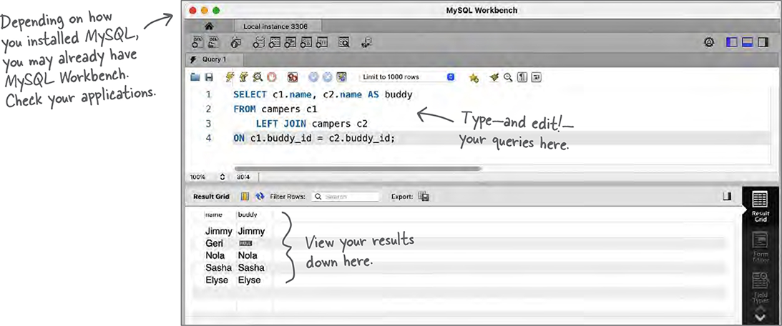Toggle cell wrap in Result Grid toolbar

(x=245, y=197)
